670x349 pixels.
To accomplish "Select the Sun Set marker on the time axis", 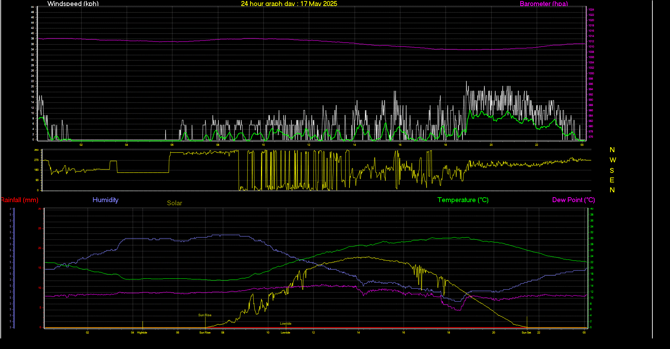I will tap(526, 332).
